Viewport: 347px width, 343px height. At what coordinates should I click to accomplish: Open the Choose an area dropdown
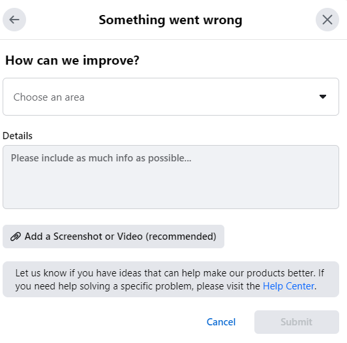(x=171, y=97)
